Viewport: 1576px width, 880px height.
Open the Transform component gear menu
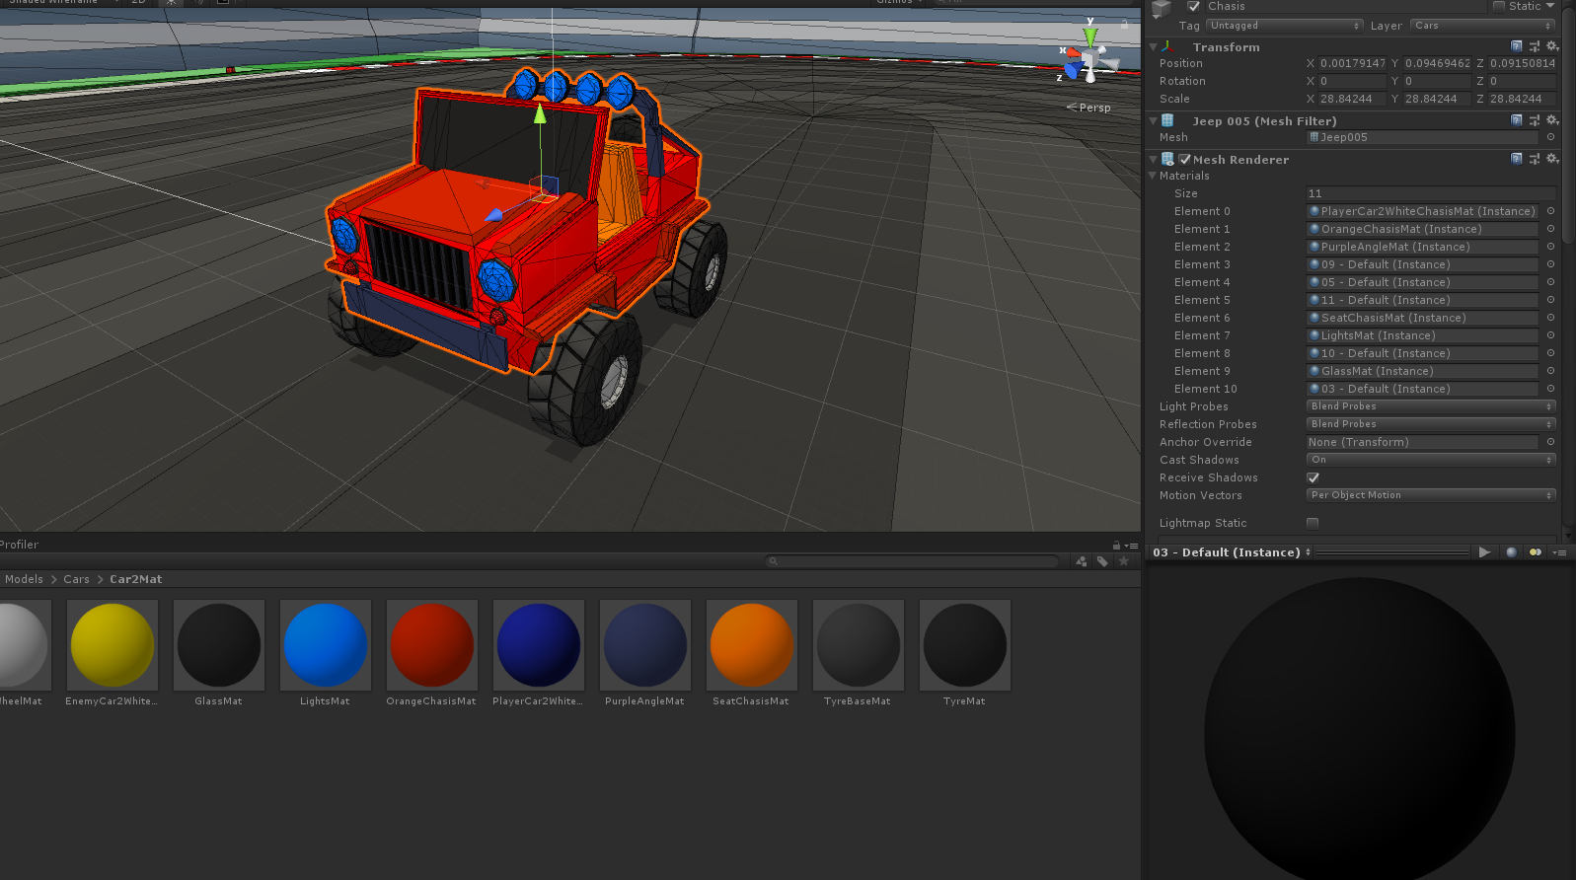tap(1552, 46)
